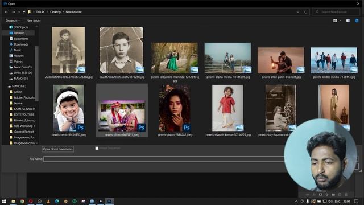Select Local Disk (C:) in sidebar

[20, 67]
